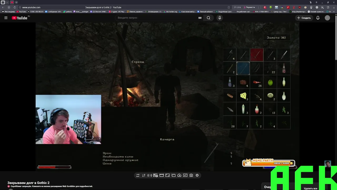337x190 pixels.
Task: Open playback speed gauge icon
Action: 179,175
